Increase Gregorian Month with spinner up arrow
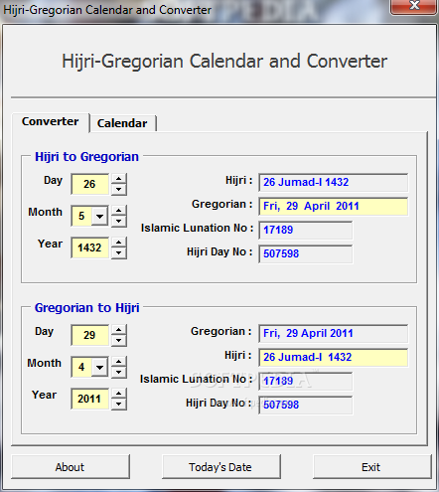This screenshot has height=492, width=439. tap(119, 362)
